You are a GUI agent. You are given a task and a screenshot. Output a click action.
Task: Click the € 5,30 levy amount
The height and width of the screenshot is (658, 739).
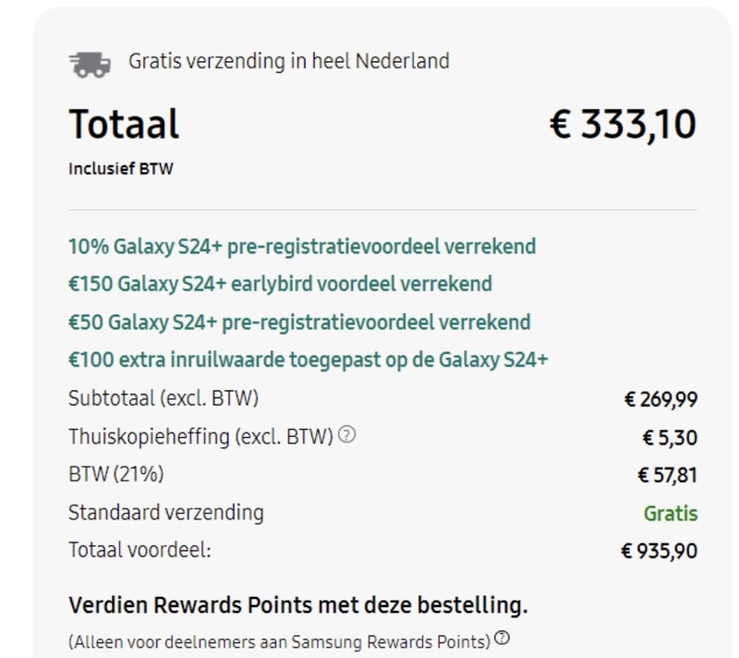[671, 438]
